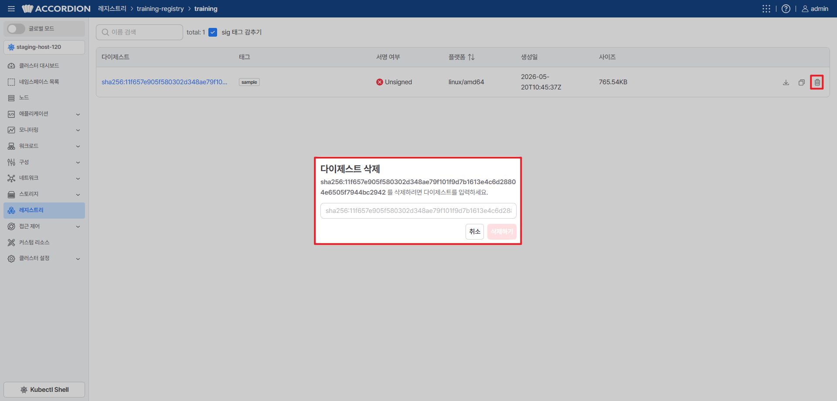Open 클러스터 대시보드 in sidebar
837x401 pixels.
tap(44, 66)
